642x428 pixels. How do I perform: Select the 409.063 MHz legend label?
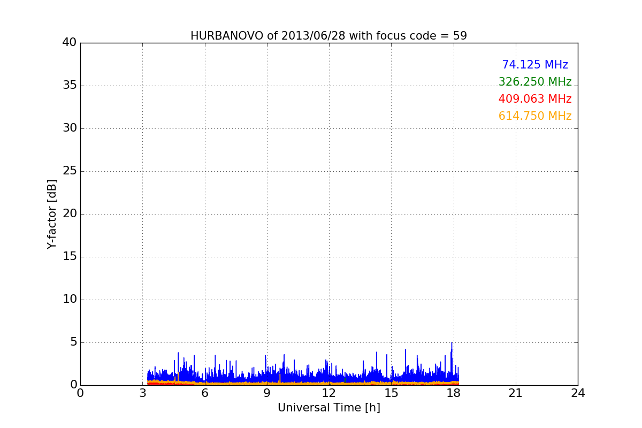pos(535,99)
